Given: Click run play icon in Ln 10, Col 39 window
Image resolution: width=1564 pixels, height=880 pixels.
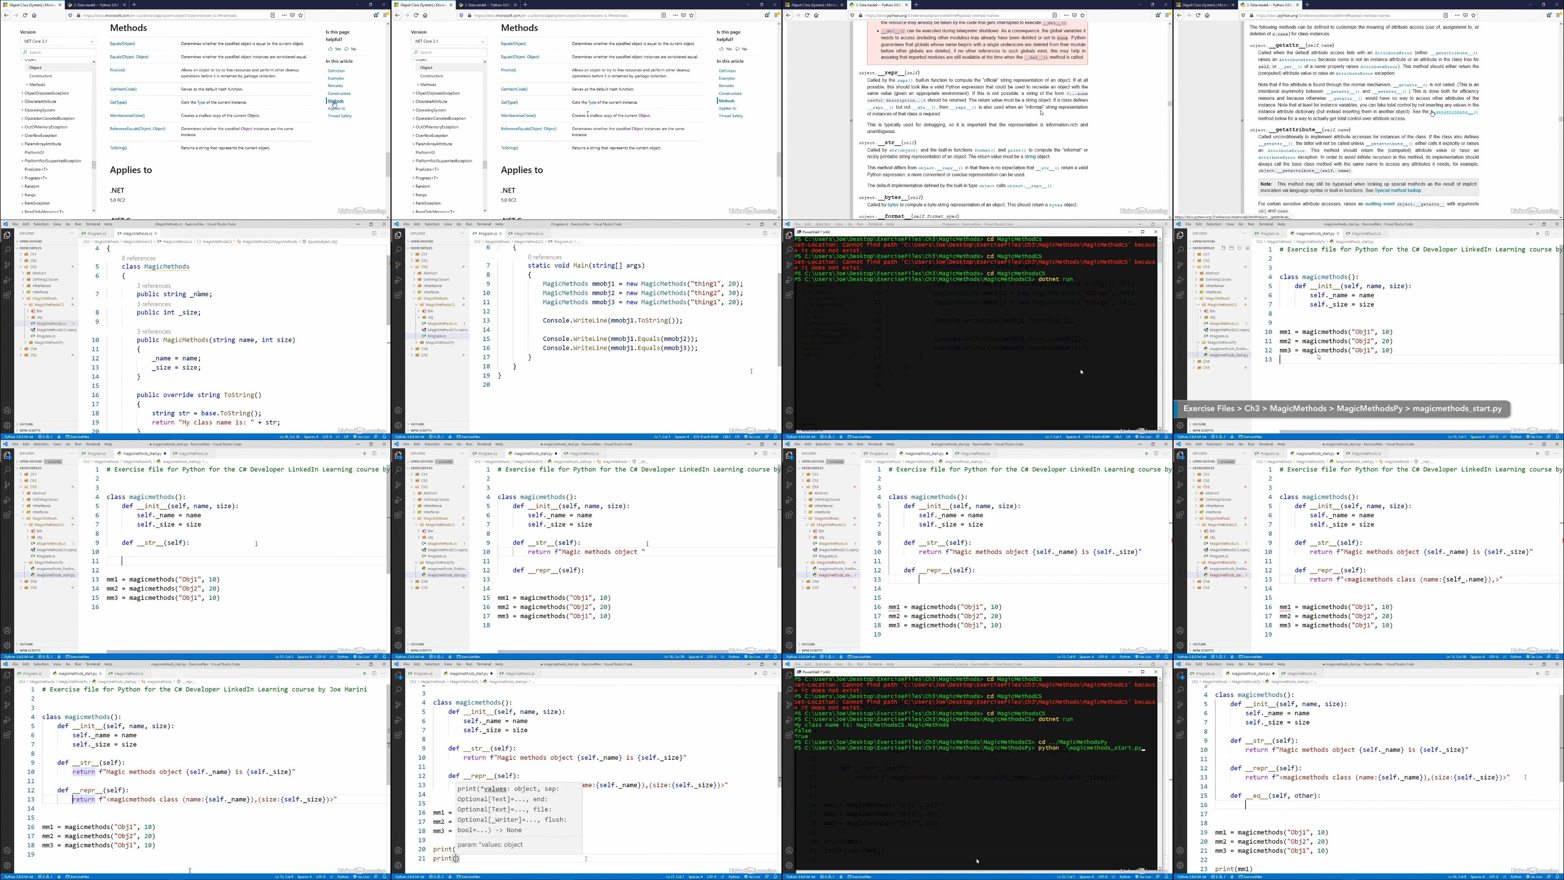Looking at the screenshot, I should click(x=755, y=453).
